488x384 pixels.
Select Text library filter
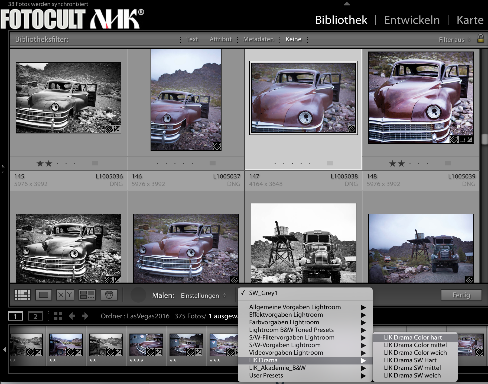[192, 39]
